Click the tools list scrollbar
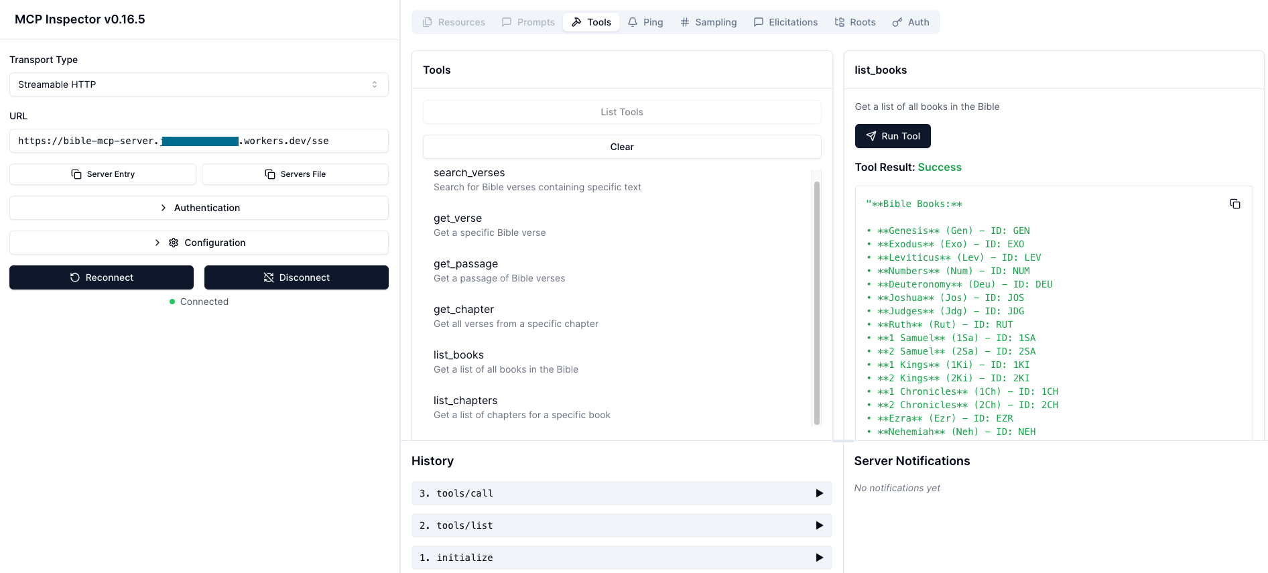The width and height of the screenshot is (1268, 573). (x=817, y=303)
